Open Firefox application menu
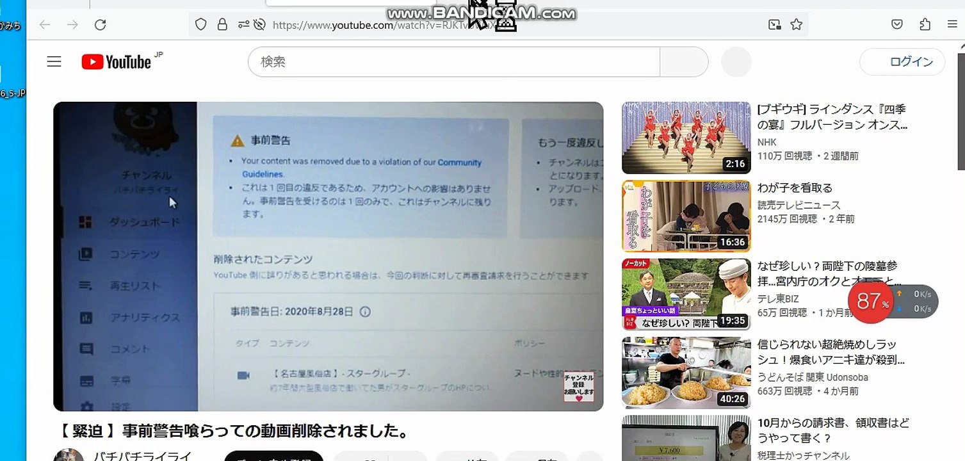Image resolution: width=965 pixels, height=461 pixels. pyautogui.click(x=952, y=25)
